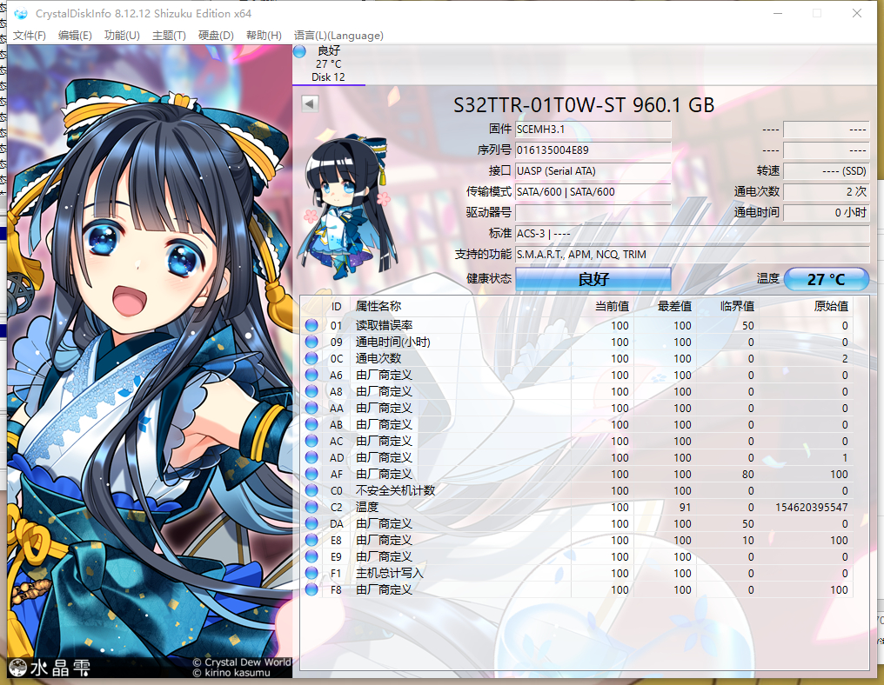Click the status orb for attribute DA
This screenshot has width=884, height=685.
[x=311, y=523]
